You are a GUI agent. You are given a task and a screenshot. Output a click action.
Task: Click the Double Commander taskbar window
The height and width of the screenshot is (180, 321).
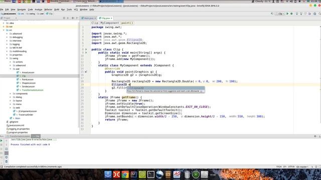coord(59,1)
